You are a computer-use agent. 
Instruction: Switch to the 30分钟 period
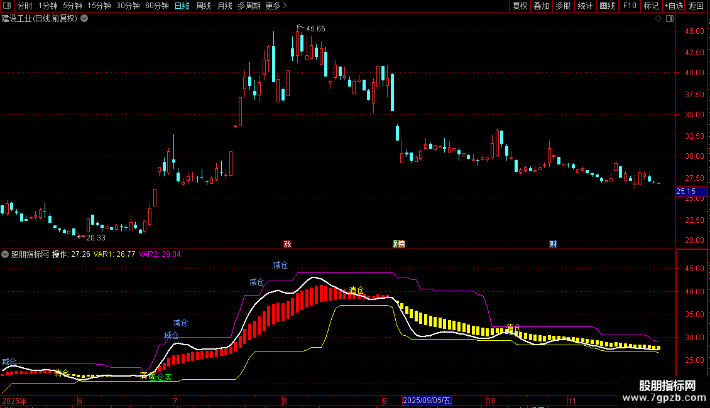[128, 6]
